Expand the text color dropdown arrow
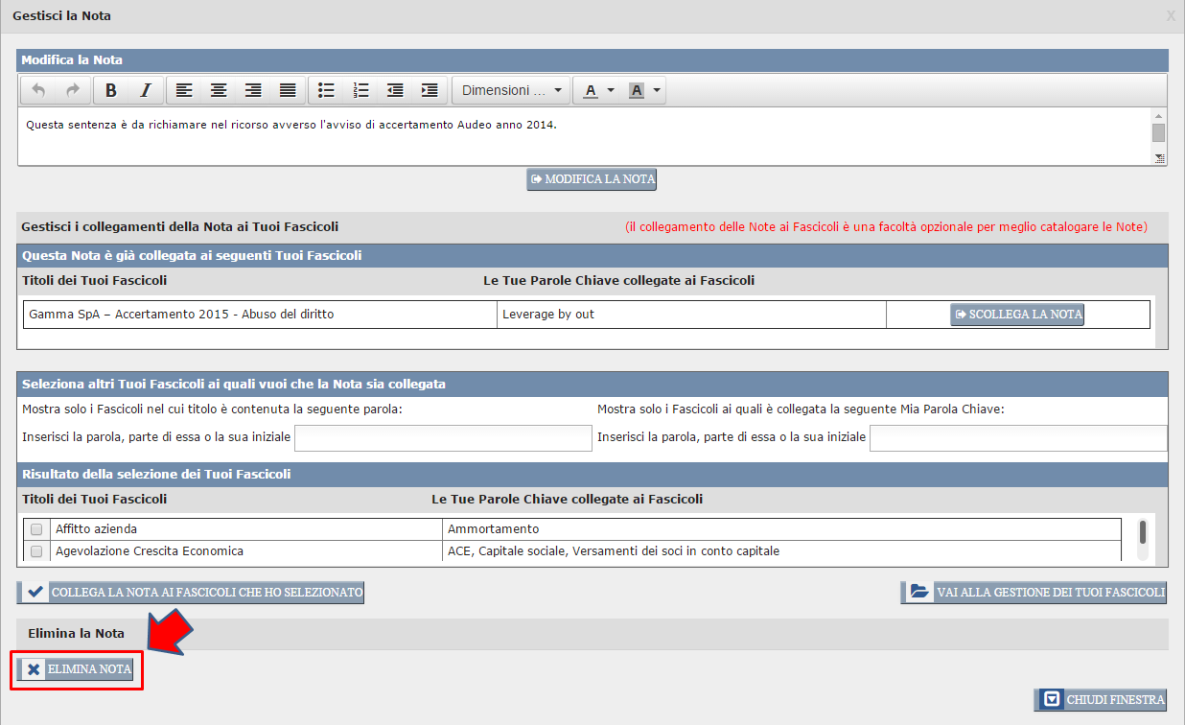1185x725 pixels. coord(611,90)
